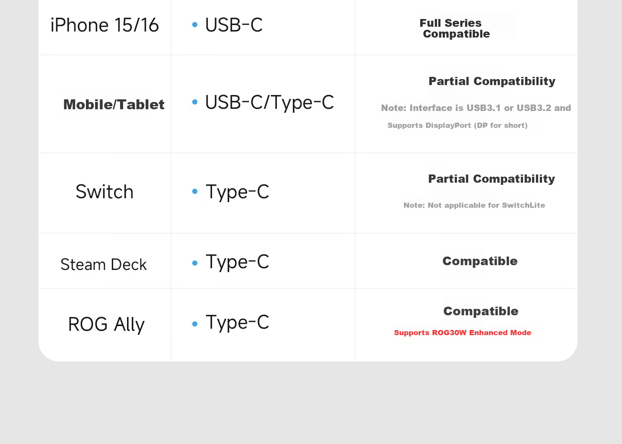
Task: Click the red ROG30W Enhanced Mode text
Action: pyautogui.click(x=463, y=333)
